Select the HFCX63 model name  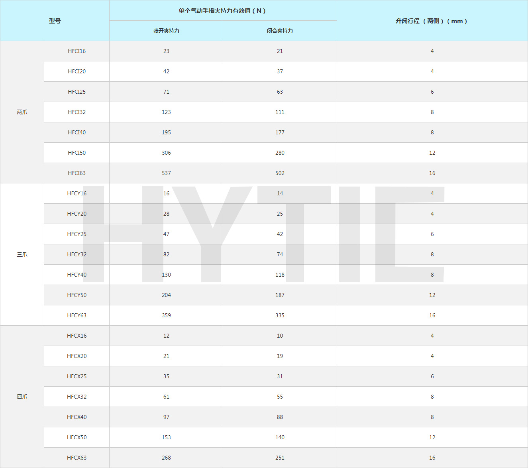[x=77, y=458]
